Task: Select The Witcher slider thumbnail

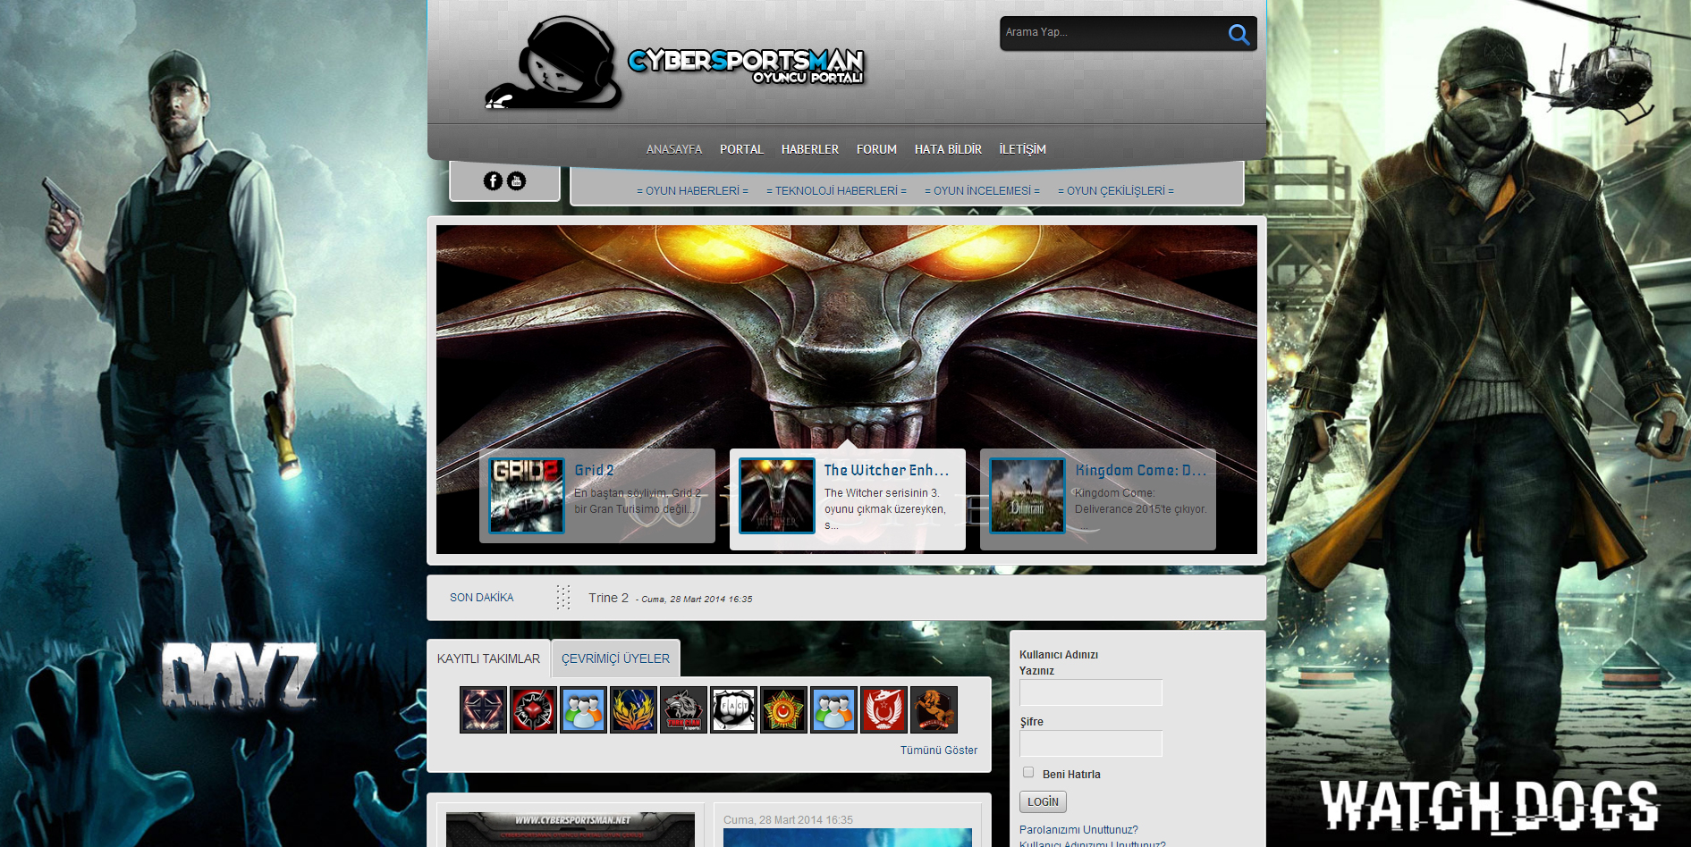Action: [777, 496]
